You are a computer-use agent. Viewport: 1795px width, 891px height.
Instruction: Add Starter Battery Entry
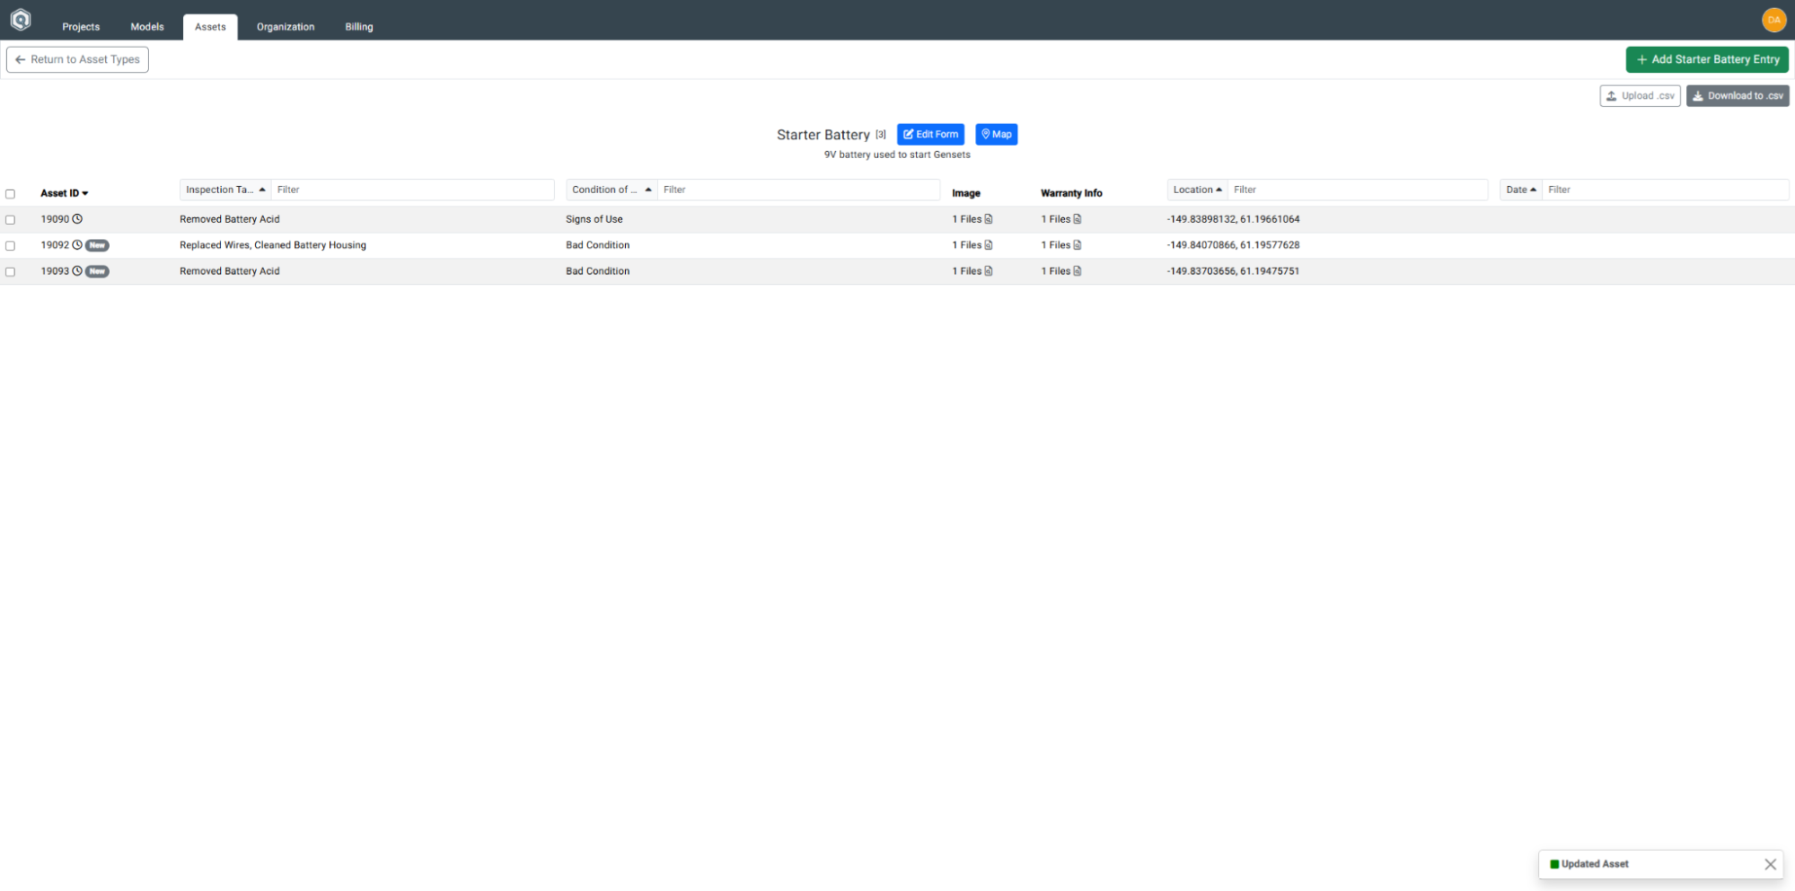coord(1707,59)
